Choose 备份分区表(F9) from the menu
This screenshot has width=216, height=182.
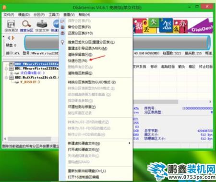pyautogui.click(x=79, y=27)
